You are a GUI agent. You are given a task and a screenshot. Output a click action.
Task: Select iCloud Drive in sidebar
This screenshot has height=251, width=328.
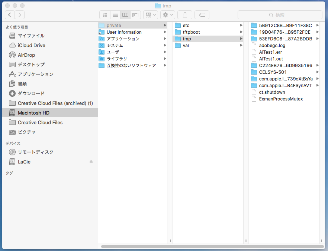point(31,45)
